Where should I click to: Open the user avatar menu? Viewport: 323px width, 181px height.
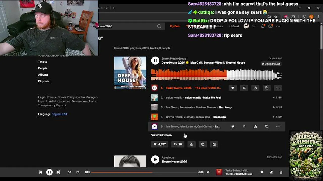[246, 26]
